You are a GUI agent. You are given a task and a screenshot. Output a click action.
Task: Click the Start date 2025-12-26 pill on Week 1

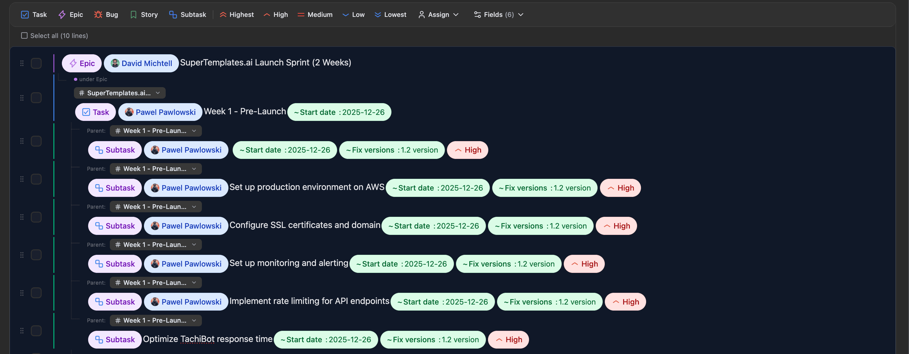pos(339,112)
